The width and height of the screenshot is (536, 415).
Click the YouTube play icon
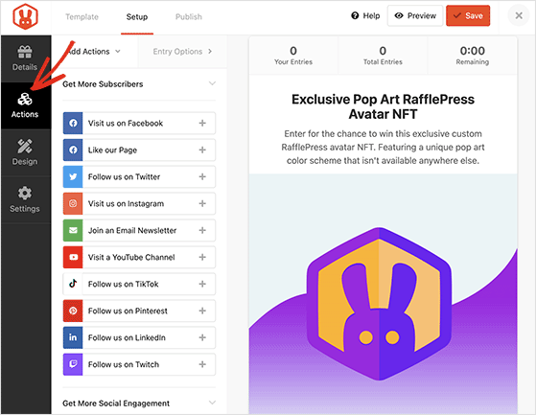(73, 257)
